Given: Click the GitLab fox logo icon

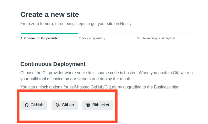Looking at the screenshot, I should (58, 105).
